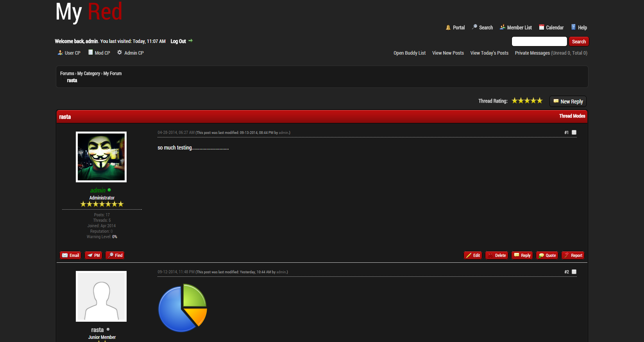
Task: Open the Mod CP notepad icon
Action: (90, 53)
